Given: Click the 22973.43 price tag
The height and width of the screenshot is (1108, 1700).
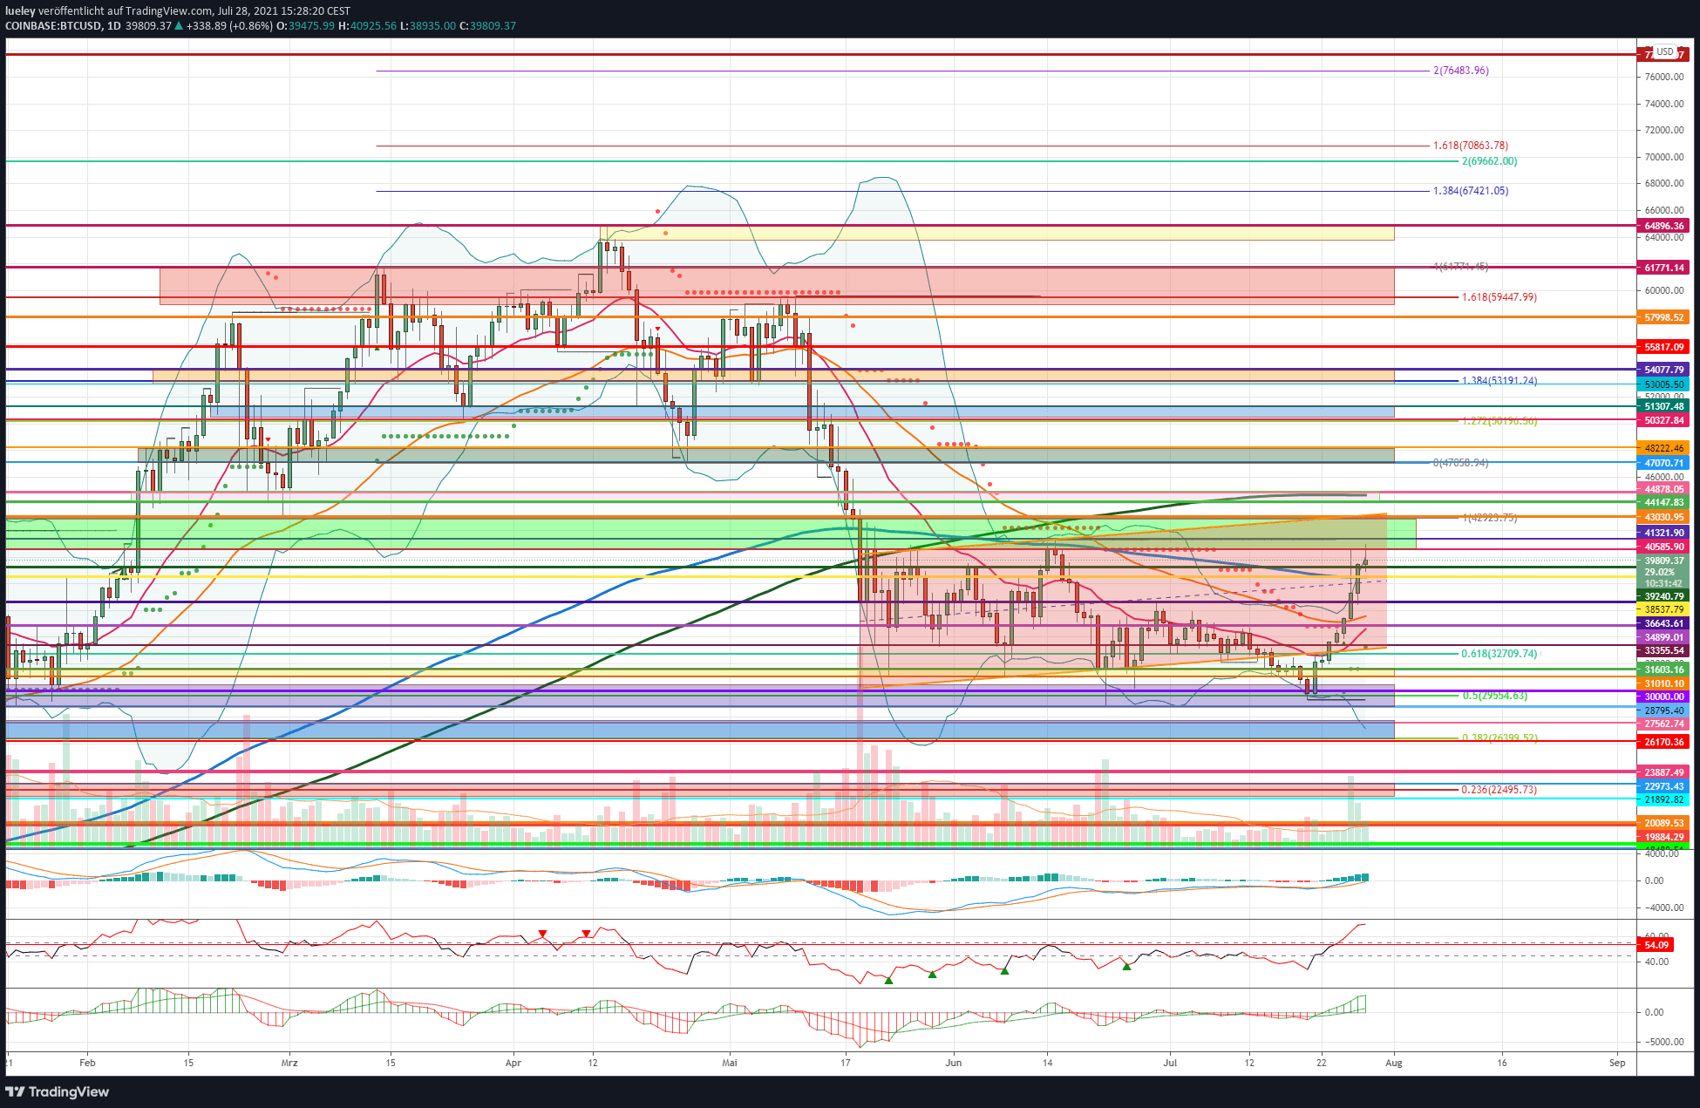Looking at the screenshot, I should click(x=1663, y=786).
